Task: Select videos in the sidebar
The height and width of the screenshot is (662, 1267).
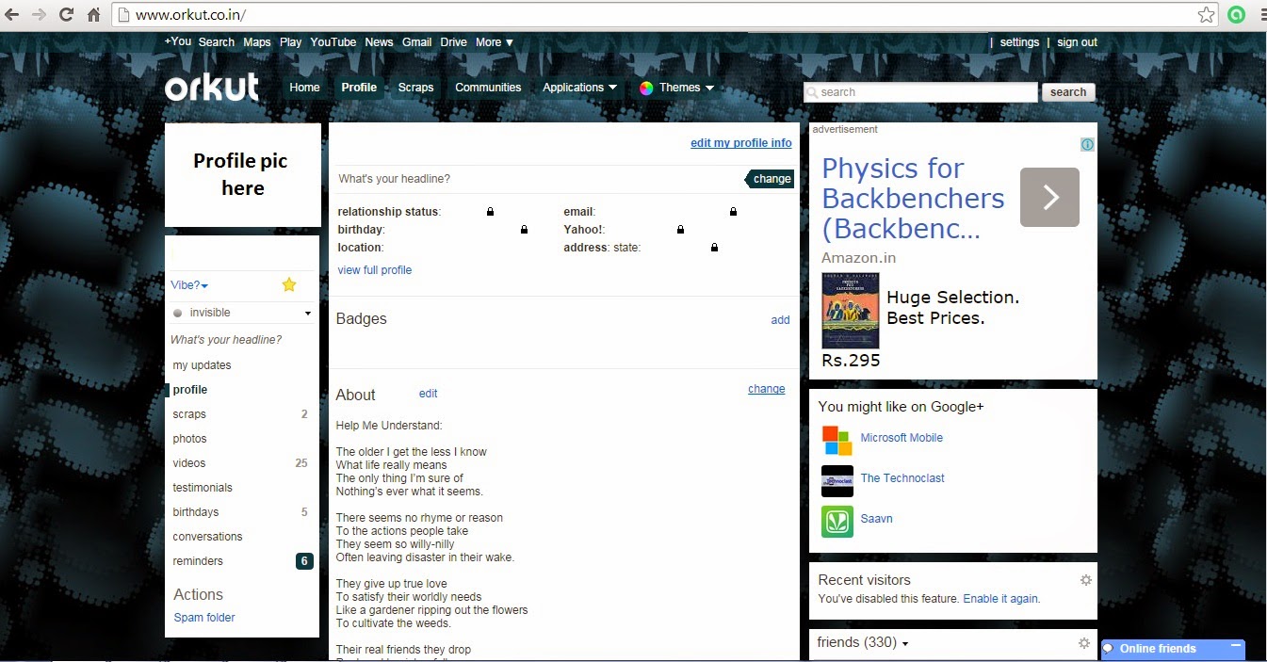Action: [x=188, y=463]
